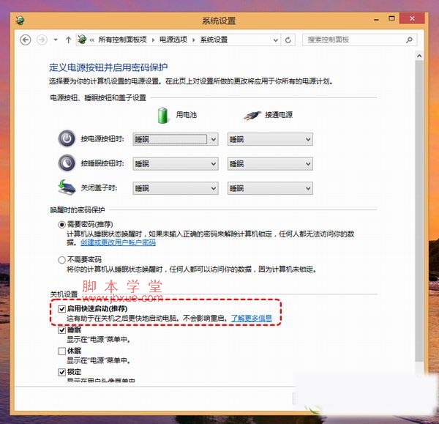This screenshot has height=424, width=439.
Task: Open 创建或更改用户帐户密码 link
Action: pyautogui.click(x=118, y=242)
